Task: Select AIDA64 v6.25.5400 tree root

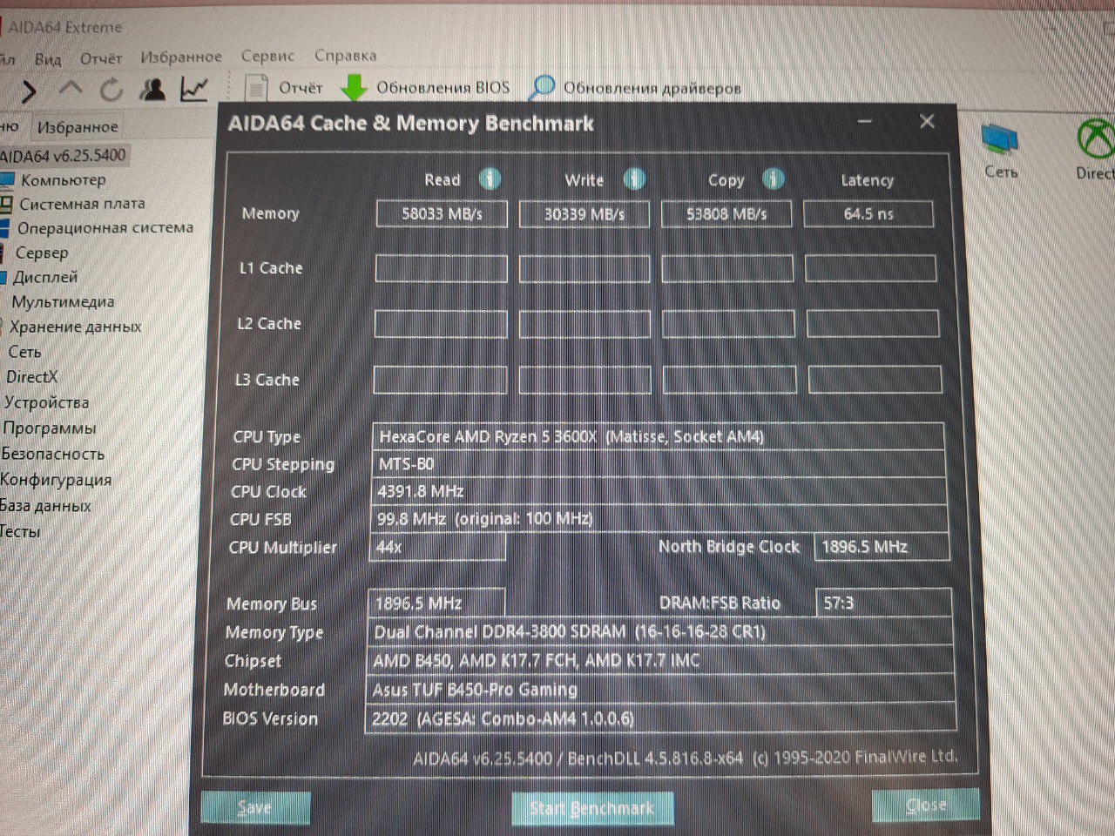Action: point(63,156)
